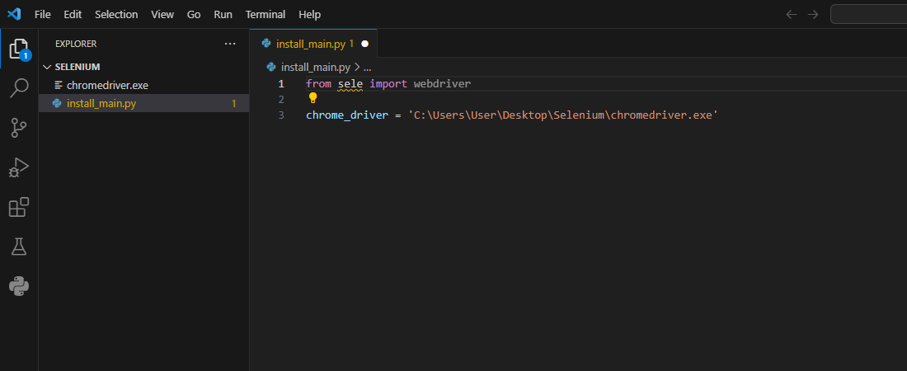
Task: Select install_main.py in the Explorer tree
Action: pyautogui.click(x=101, y=103)
